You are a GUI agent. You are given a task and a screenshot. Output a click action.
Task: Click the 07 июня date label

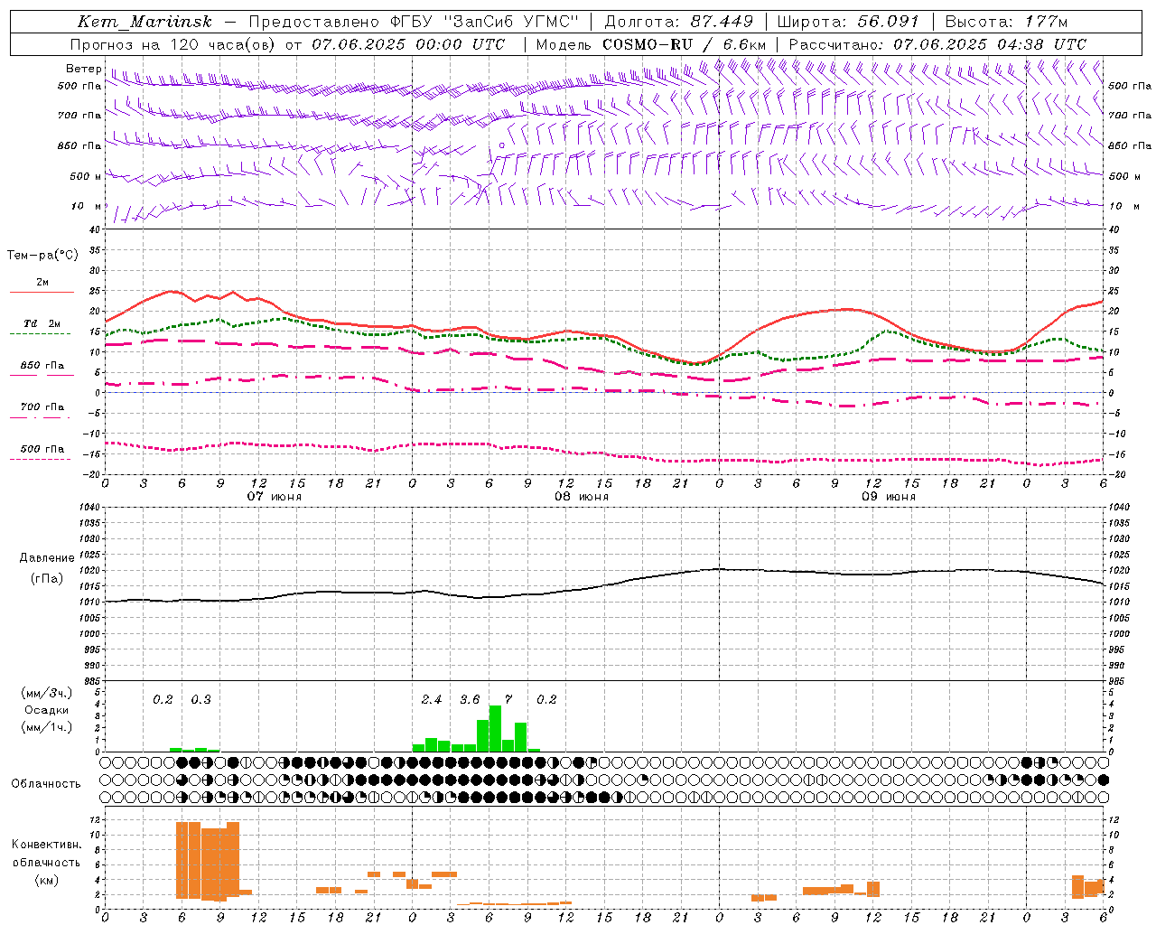275,497
